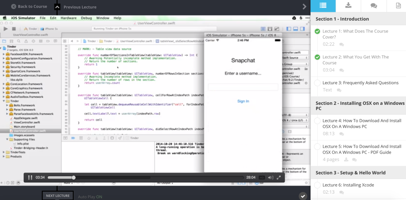Mark Lecture 5 as complete
Viewport: 406px width, 200px height.
click(317, 147)
